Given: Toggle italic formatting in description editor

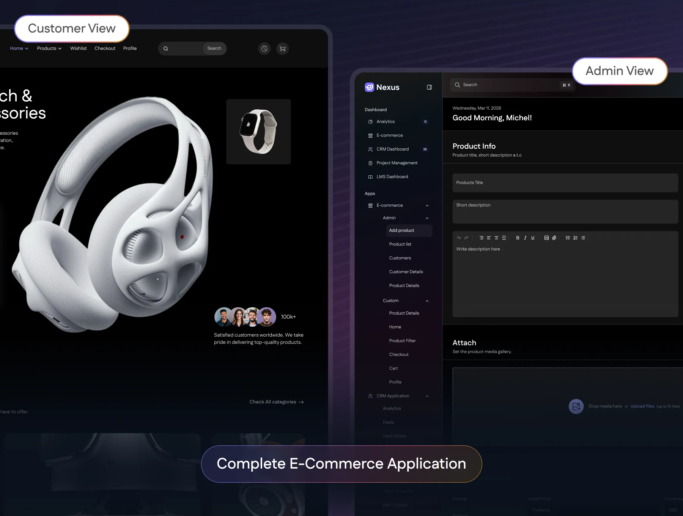Looking at the screenshot, I should 525,238.
